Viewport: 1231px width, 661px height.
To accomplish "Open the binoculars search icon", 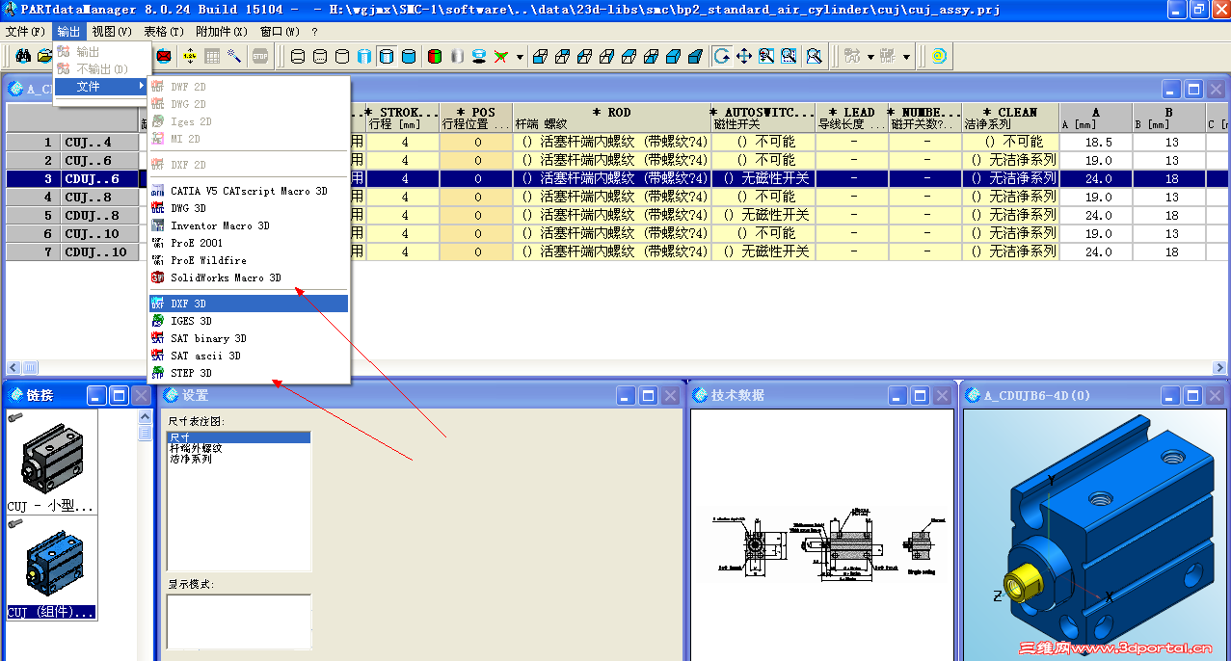I will 24,56.
